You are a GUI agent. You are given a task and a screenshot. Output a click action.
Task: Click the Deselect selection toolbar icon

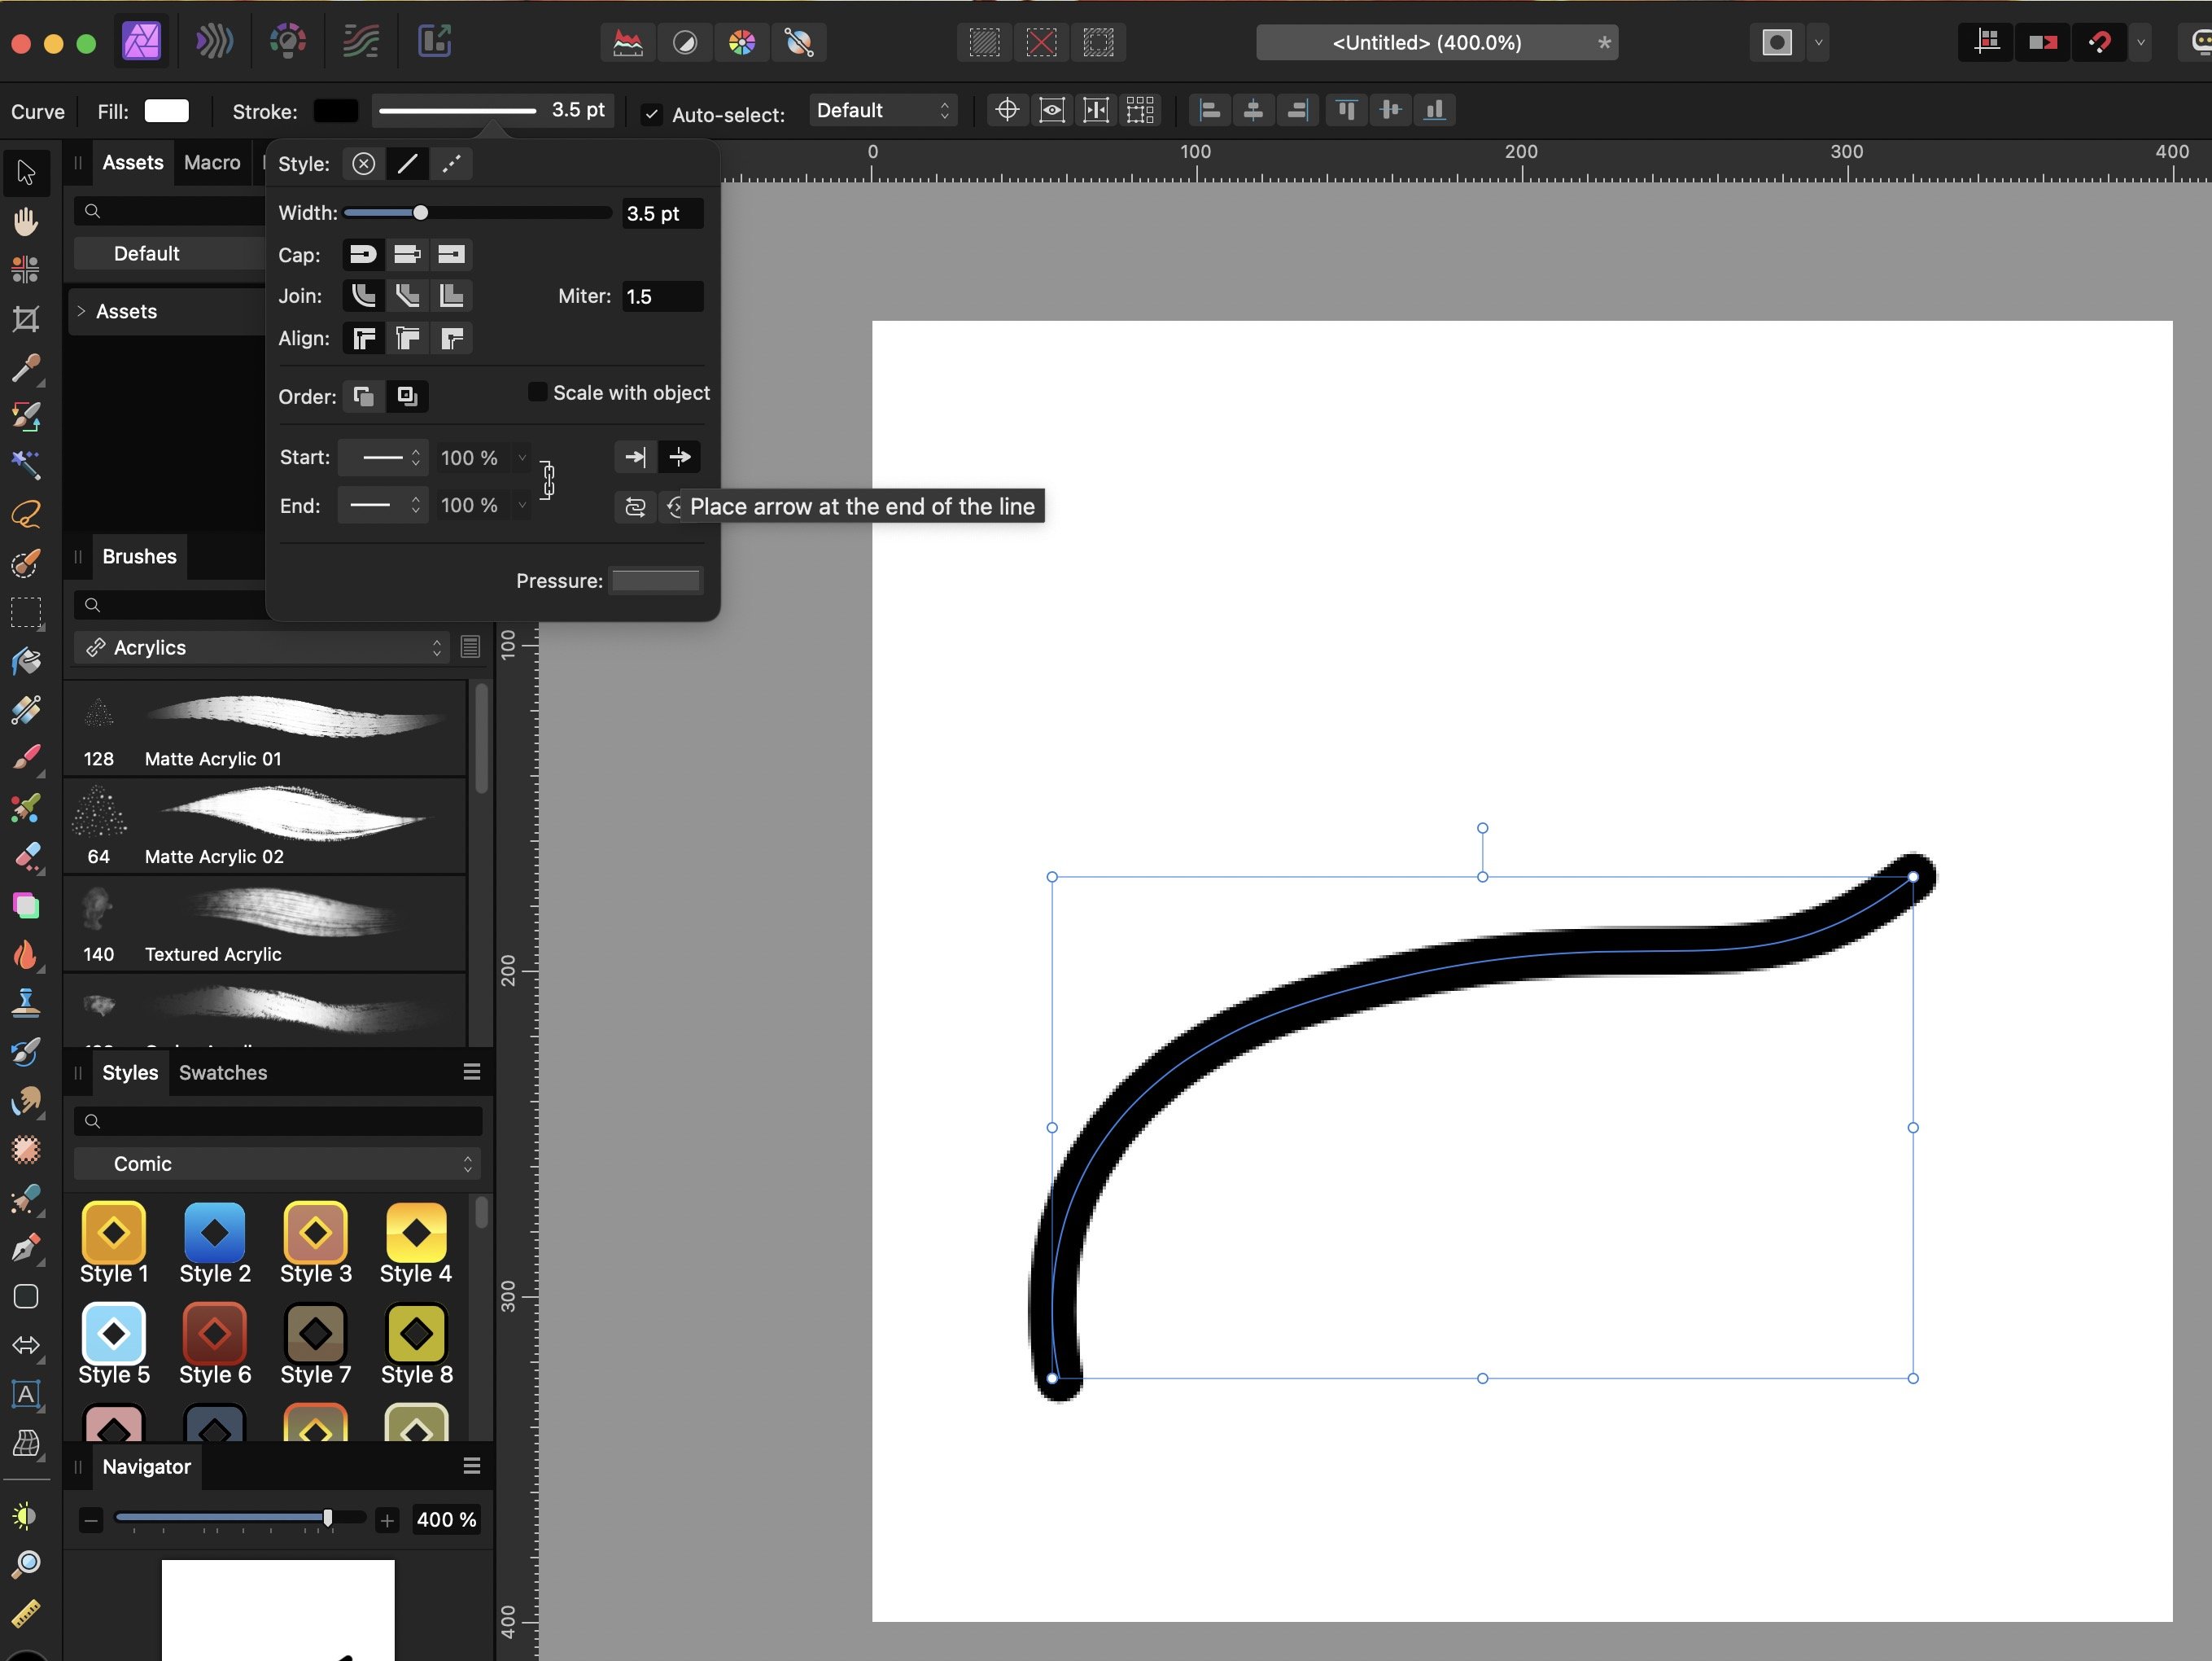coord(1041,42)
